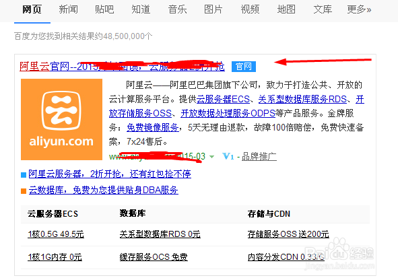The width and height of the screenshot is (398, 280).
Task: Click the V1 credibility icon
Action: pyautogui.click(x=228, y=156)
